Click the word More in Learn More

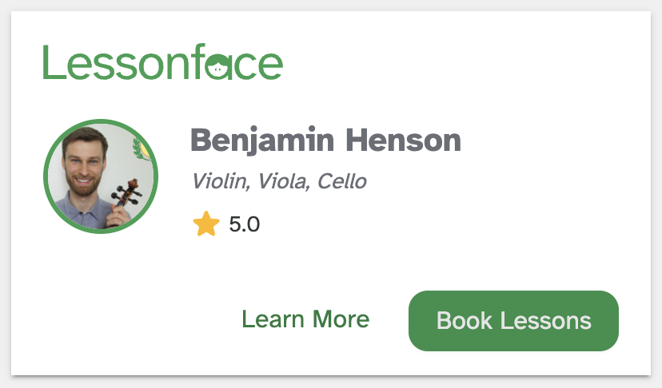[x=341, y=320]
